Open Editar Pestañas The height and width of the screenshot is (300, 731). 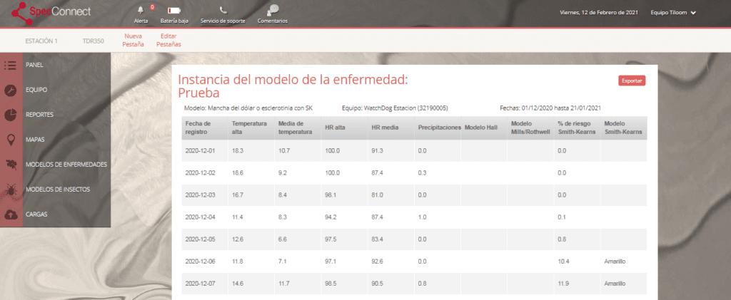click(168, 40)
